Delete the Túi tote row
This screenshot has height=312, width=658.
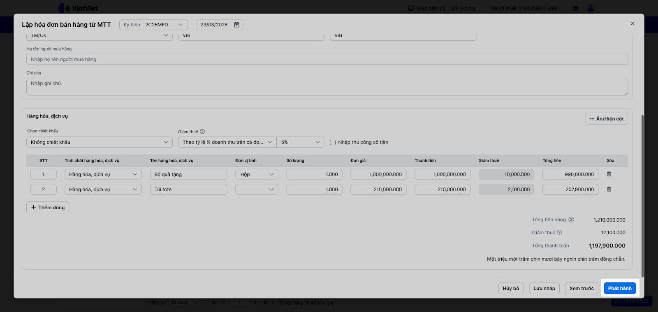609,190
